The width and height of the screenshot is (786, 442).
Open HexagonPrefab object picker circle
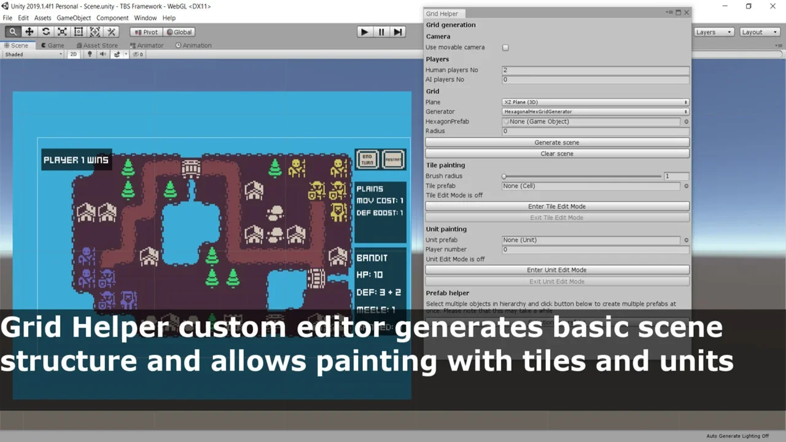point(686,122)
